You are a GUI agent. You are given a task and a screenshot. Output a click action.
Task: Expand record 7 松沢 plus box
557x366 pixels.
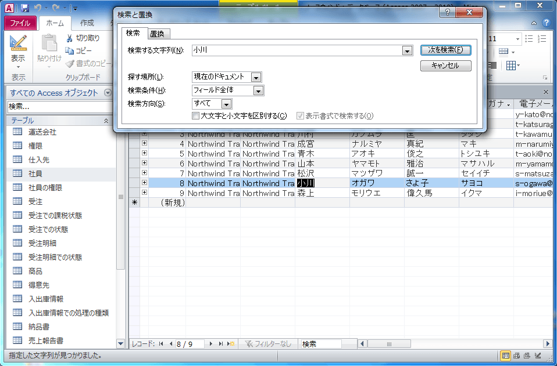pos(145,172)
